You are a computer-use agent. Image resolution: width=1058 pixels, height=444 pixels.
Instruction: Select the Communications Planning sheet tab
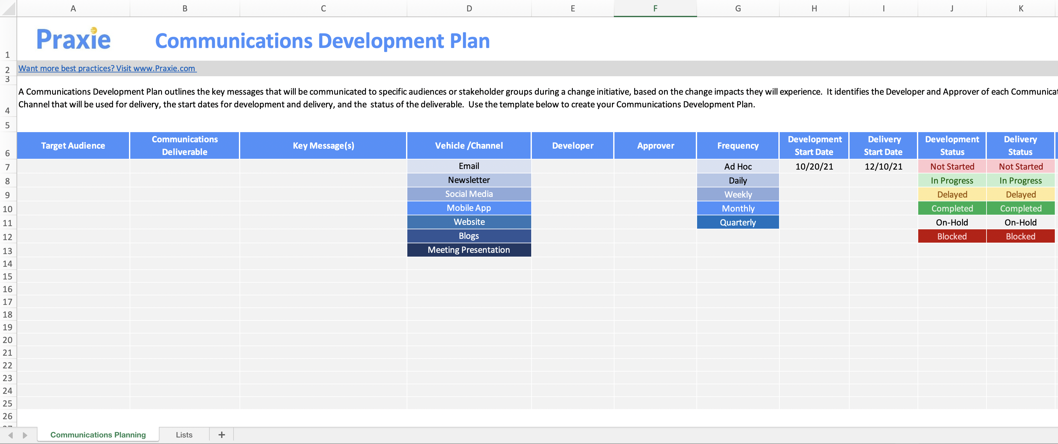pos(98,434)
